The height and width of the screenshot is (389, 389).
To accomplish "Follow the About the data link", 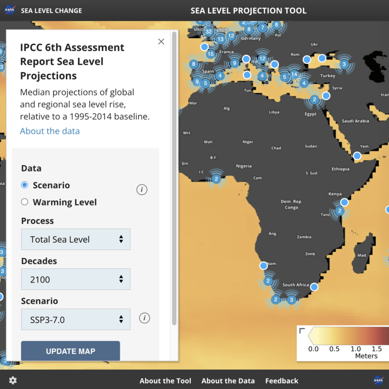I will pyautogui.click(x=50, y=131).
